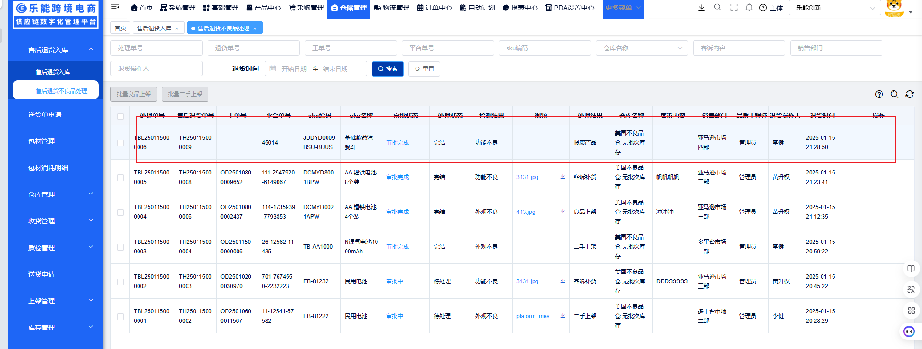Switch to the 售后退货入库 tab
The width and height of the screenshot is (922, 349).
click(154, 29)
